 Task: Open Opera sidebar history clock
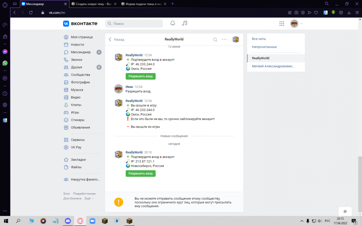click(5, 94)
